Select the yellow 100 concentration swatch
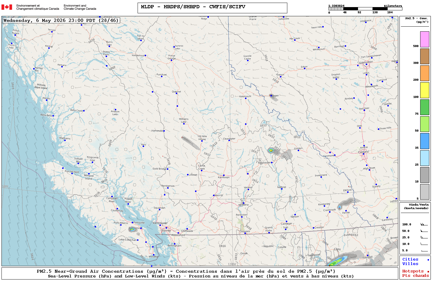This screenshot has width=432, height=281. coord(425,90)
